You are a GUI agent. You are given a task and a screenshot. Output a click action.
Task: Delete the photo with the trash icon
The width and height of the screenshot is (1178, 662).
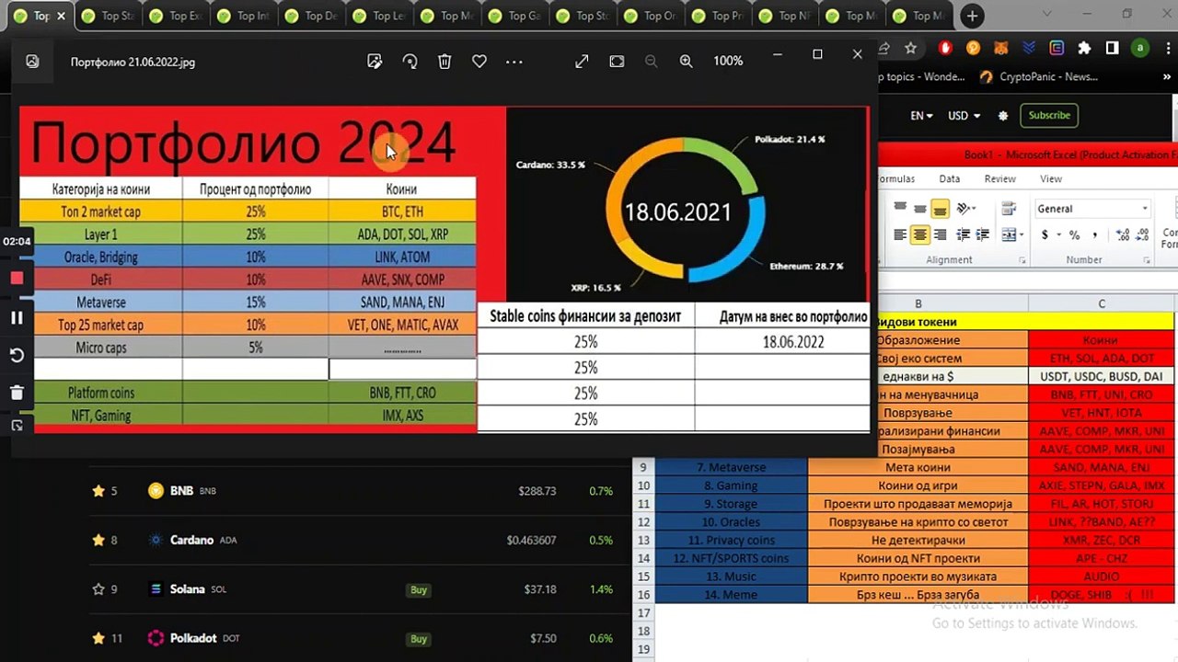445,62
